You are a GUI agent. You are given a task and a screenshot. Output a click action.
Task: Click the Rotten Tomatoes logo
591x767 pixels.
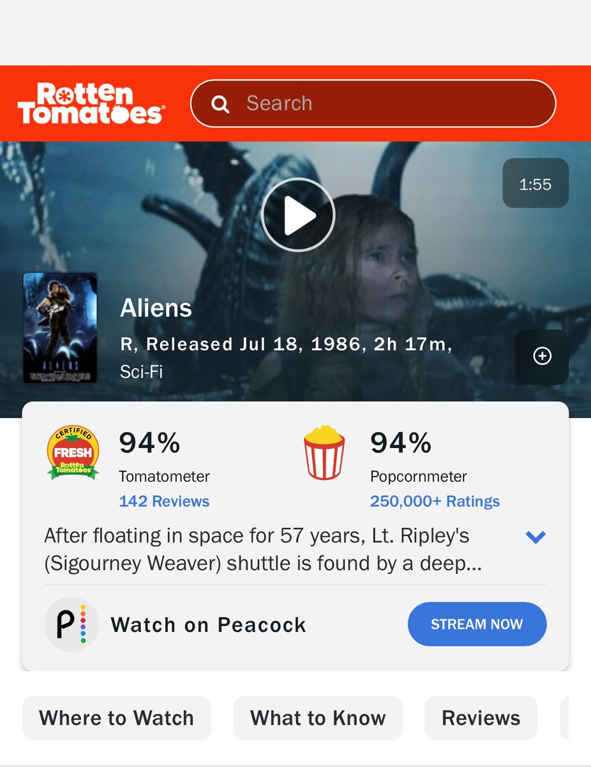91,103
